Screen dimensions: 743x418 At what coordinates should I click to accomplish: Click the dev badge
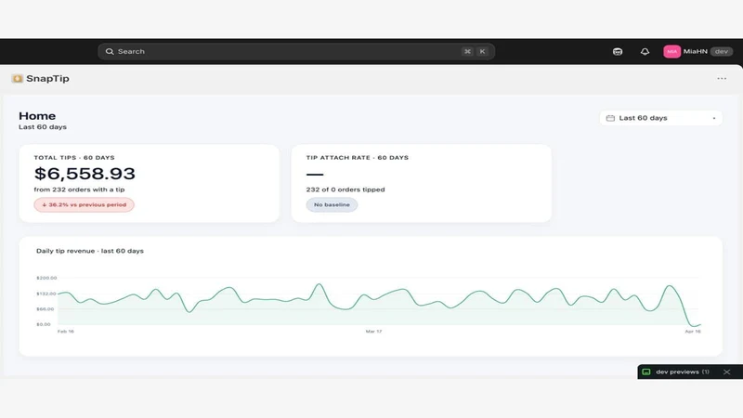722,51
